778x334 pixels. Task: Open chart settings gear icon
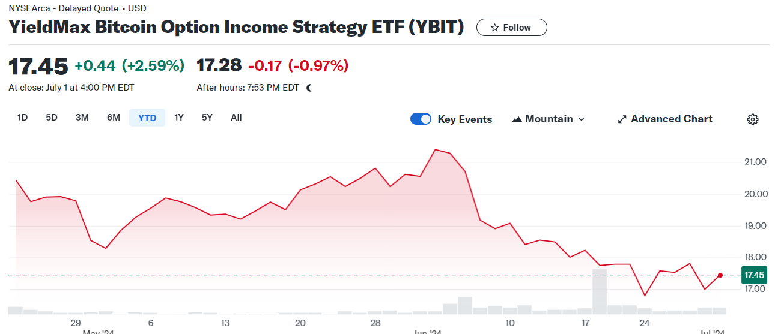(752, 119)
